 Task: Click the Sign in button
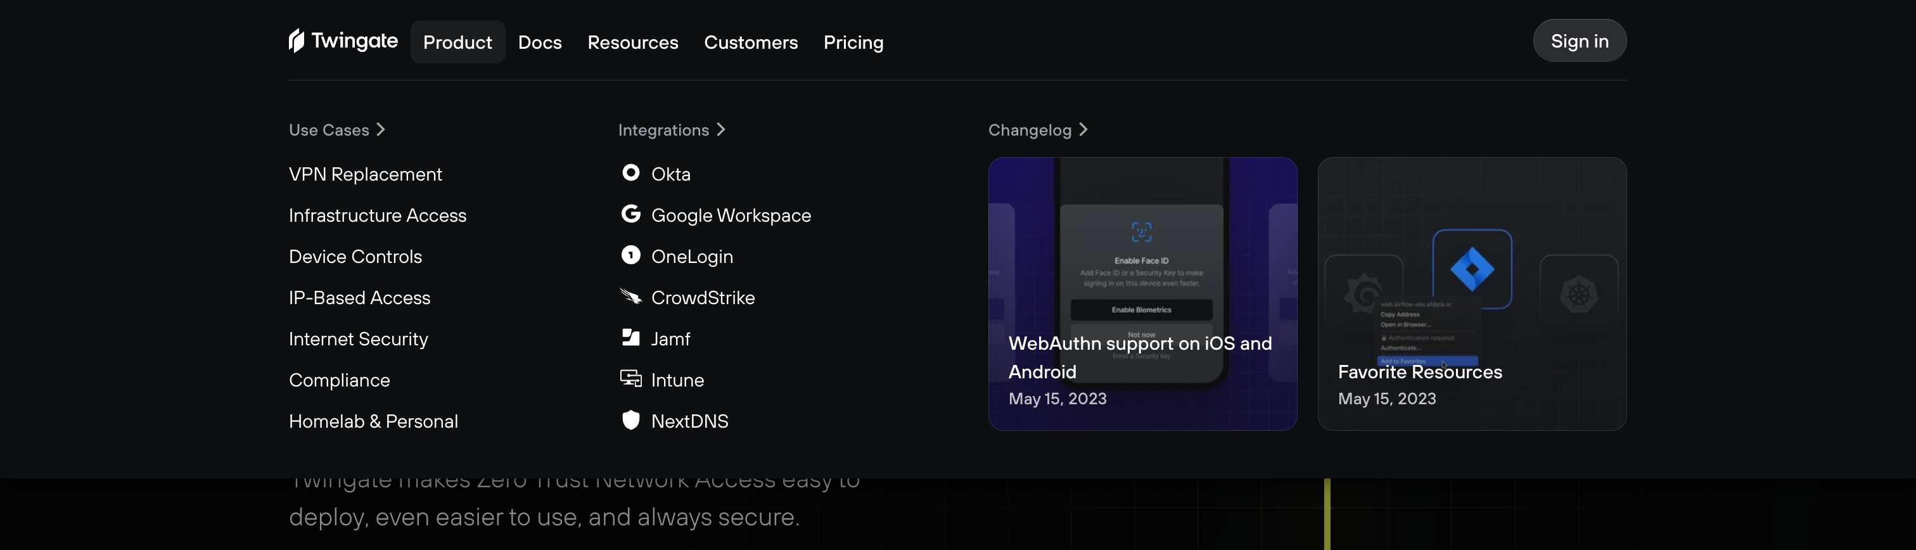click(x=1580, y=41)
